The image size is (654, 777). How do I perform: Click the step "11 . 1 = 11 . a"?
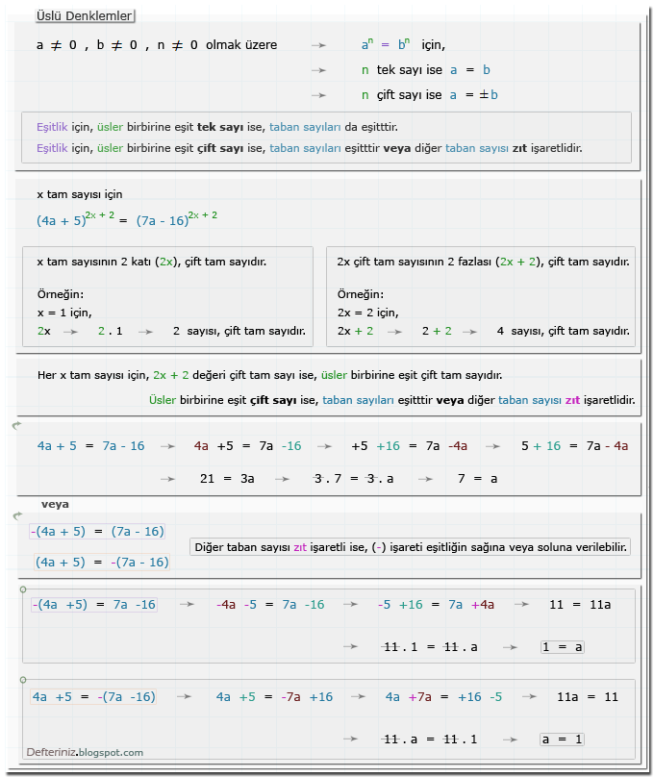[x=429, y=647]
